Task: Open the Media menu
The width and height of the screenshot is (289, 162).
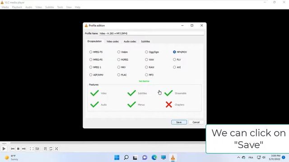Action: point(5,7)
